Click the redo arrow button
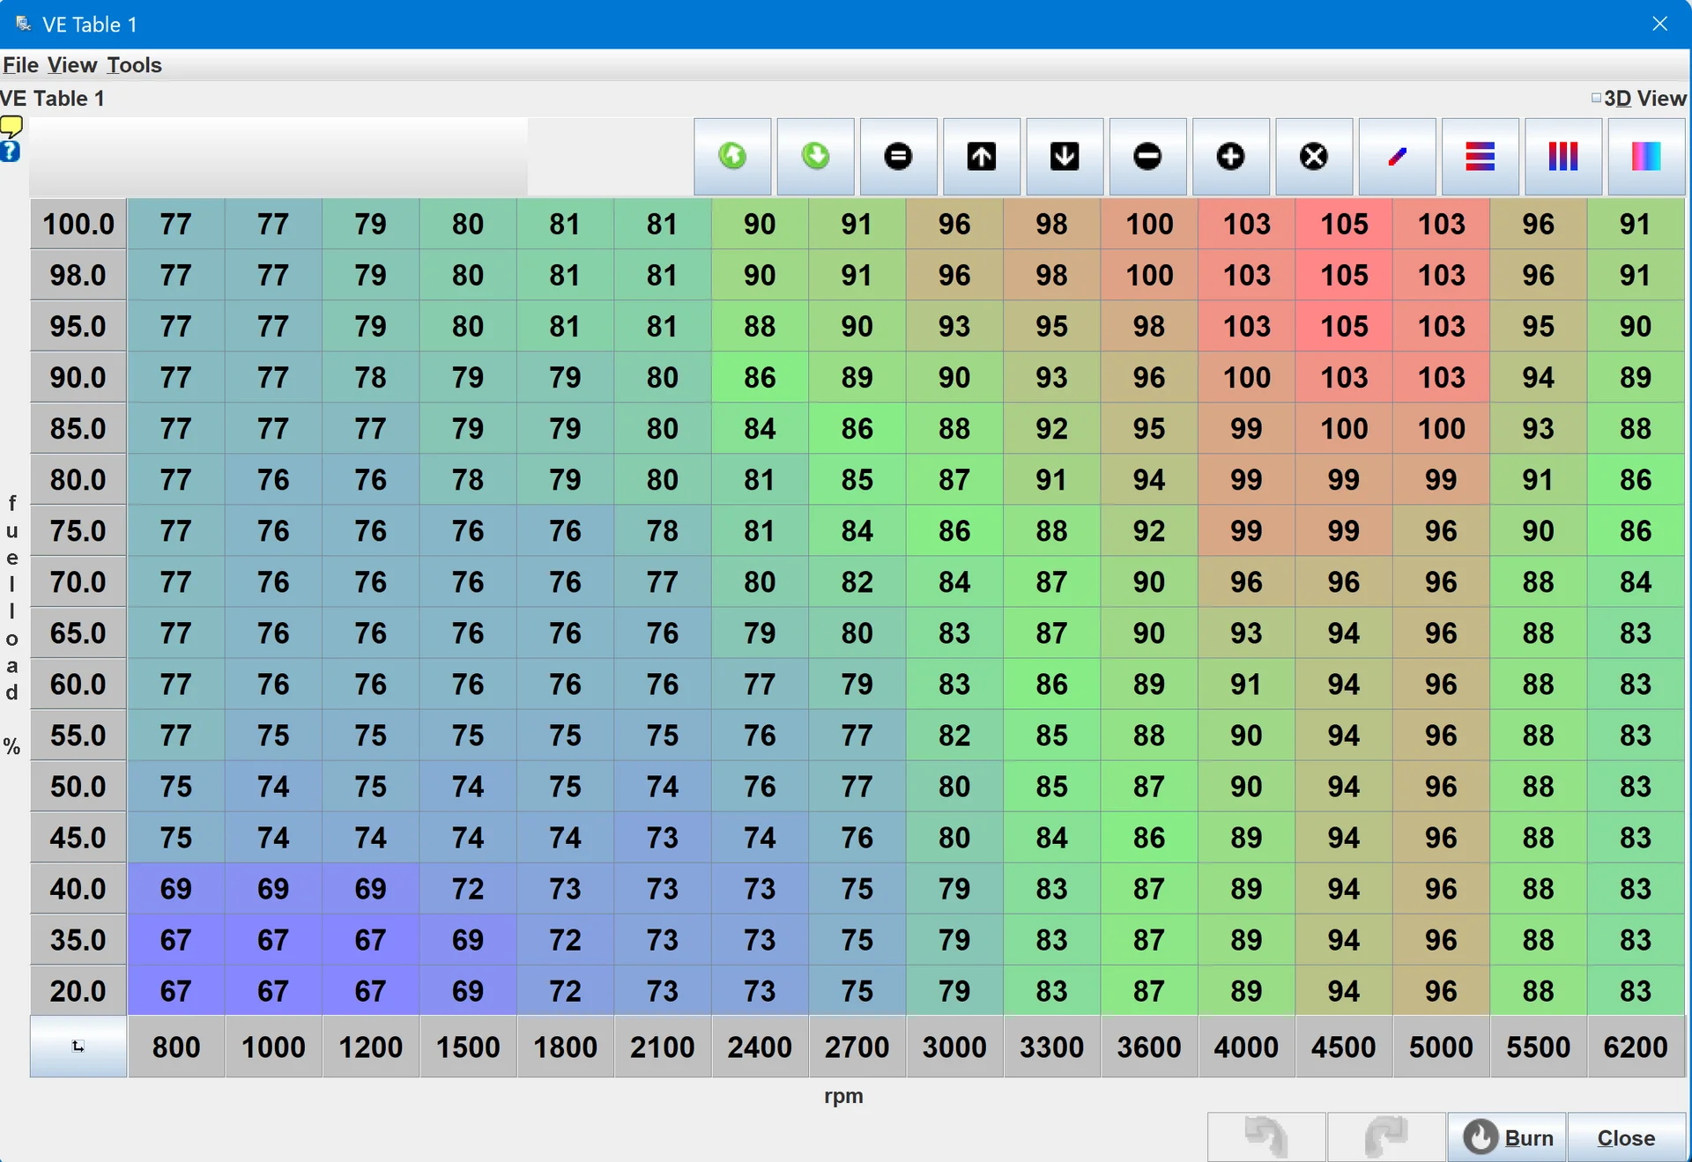Viewport: 1692px width, 1162px height. tap(1386, 1136)
